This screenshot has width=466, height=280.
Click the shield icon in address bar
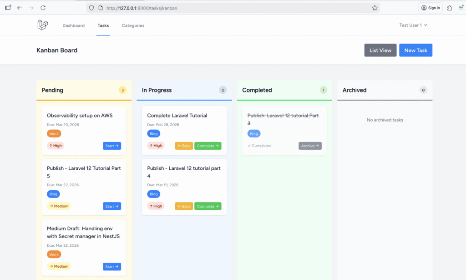(x=91, y=8)
